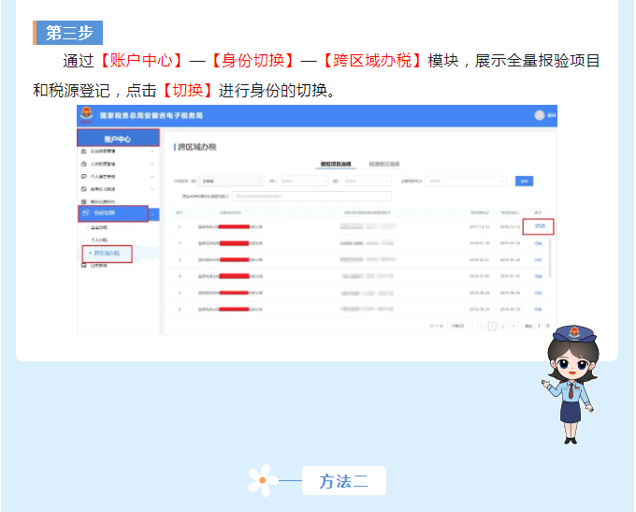Collapse the 身份切换 menu arrow
The width and height of the screenshot is (636, 512).
[x=153, y=213]
